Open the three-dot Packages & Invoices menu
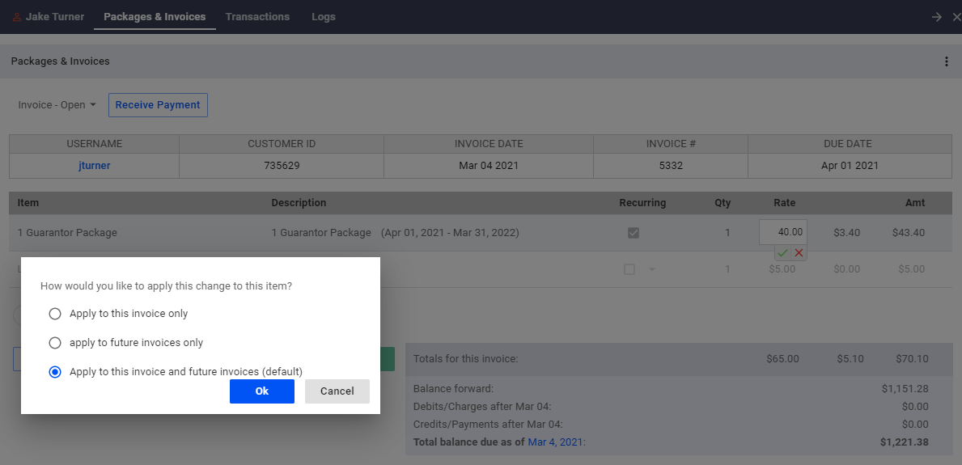This screenshot has height=465, width=962. tap(947, 61)
